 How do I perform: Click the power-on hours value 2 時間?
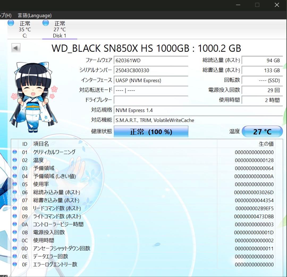262,100
